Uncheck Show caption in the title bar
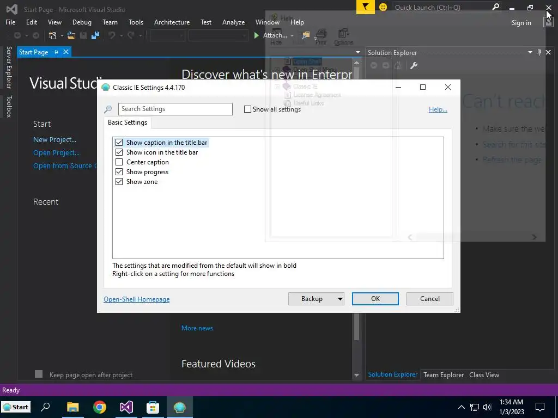 119,143
